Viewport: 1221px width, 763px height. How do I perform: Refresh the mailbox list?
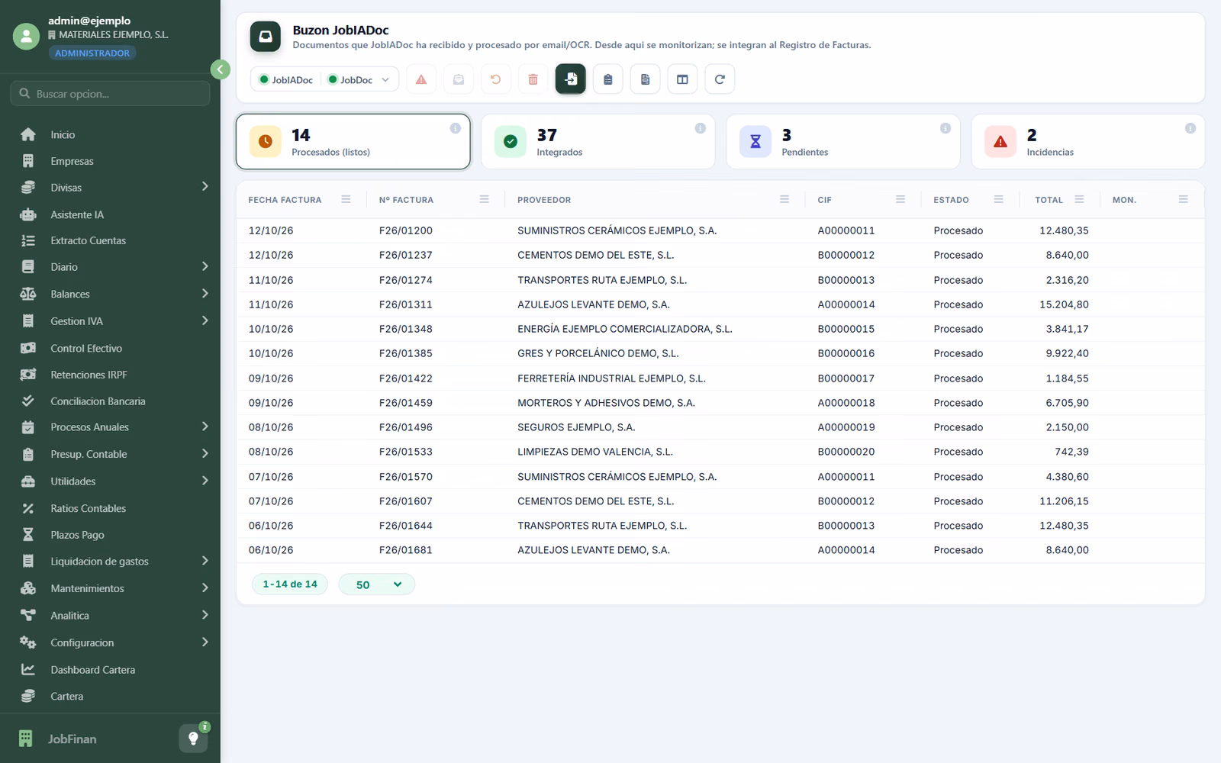(x=720, y=79)
